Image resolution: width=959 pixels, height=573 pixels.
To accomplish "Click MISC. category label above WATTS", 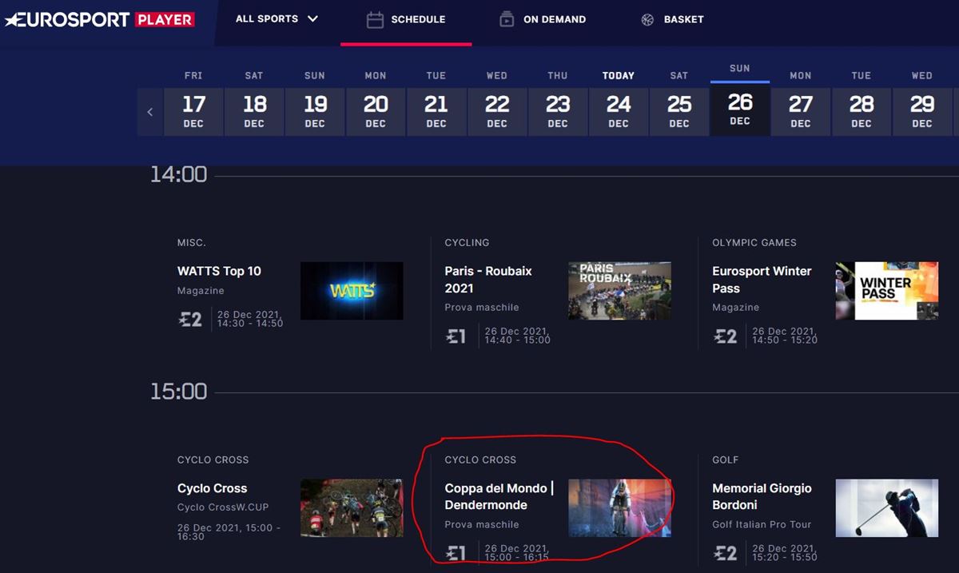I will pyautogui.click(x=192, y=242).
